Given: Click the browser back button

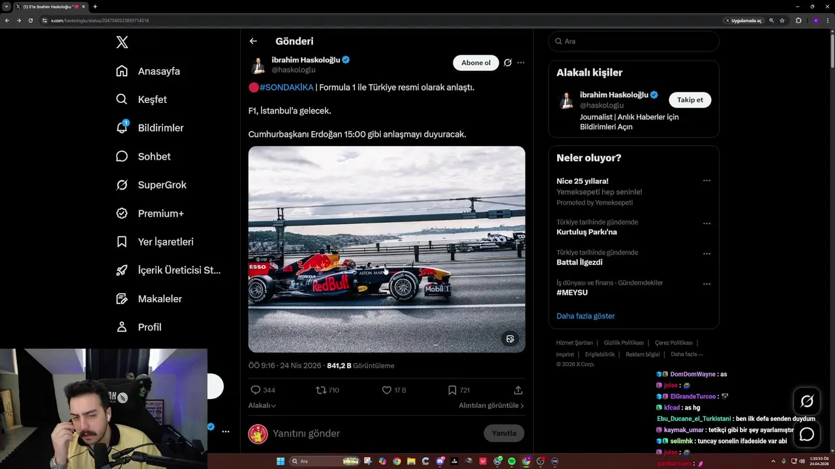Looking at the screenshot, I should (7, 20).
